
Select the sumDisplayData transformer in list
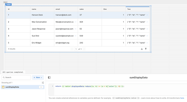tap(23, 87)
